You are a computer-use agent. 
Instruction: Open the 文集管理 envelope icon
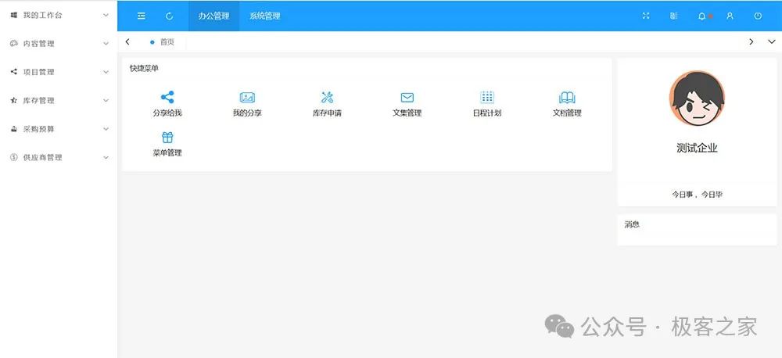click(x=407, y=97)
